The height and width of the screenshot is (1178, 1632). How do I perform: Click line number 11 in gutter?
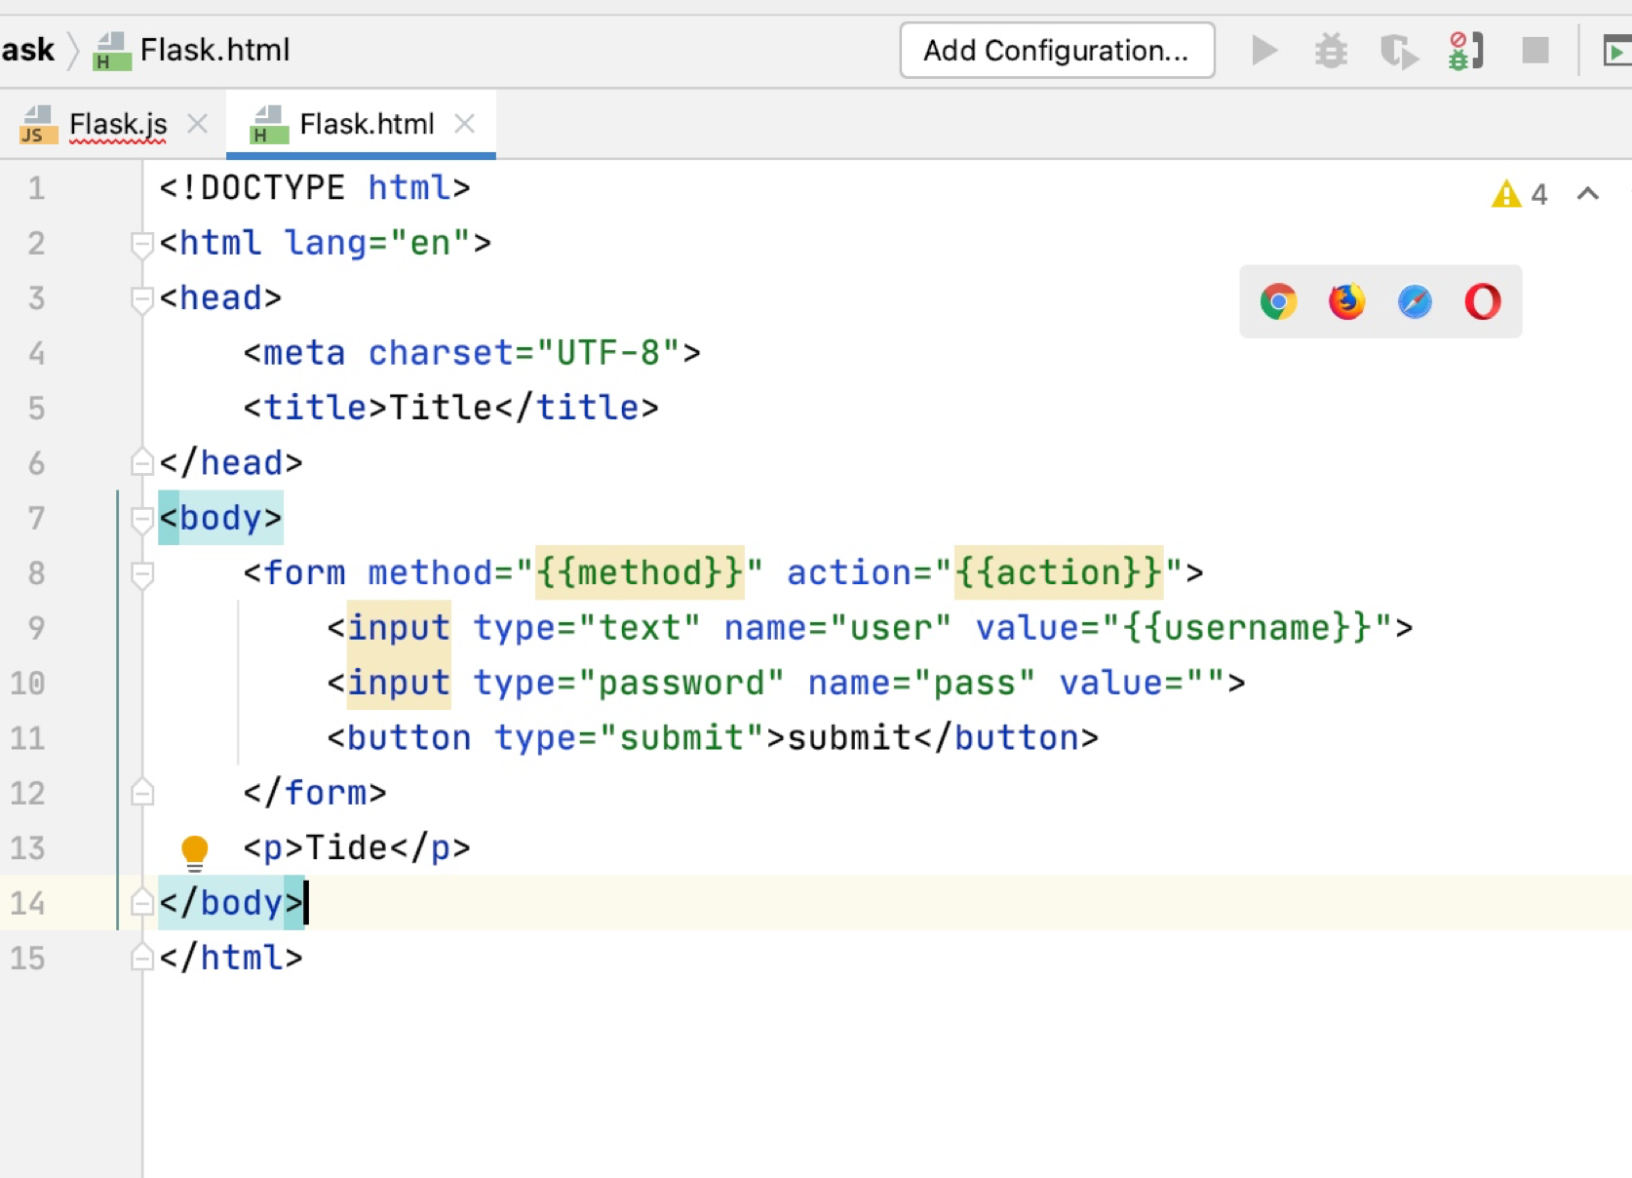[x=28, y=738]
